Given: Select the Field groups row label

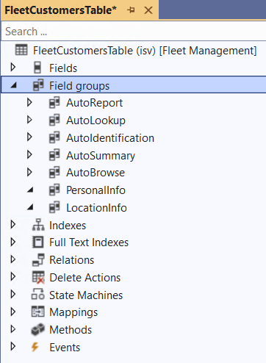Looking at the screenshot, I should pos(79,86).
